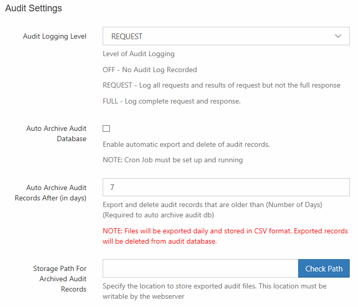Click the 'Level of Audit Logging' help text

click(x=139, y=54)
